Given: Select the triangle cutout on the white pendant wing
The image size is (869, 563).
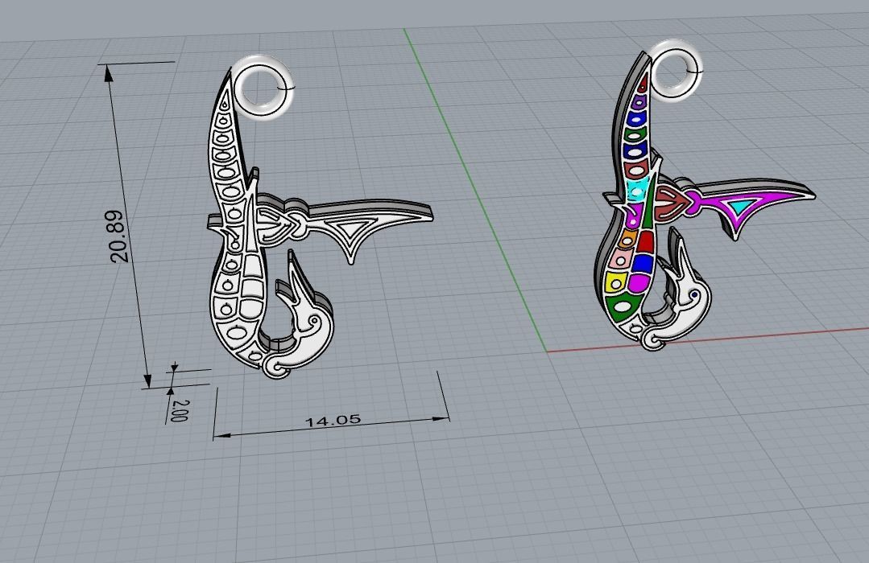Looking at the screenshot, I should point(349,228).
